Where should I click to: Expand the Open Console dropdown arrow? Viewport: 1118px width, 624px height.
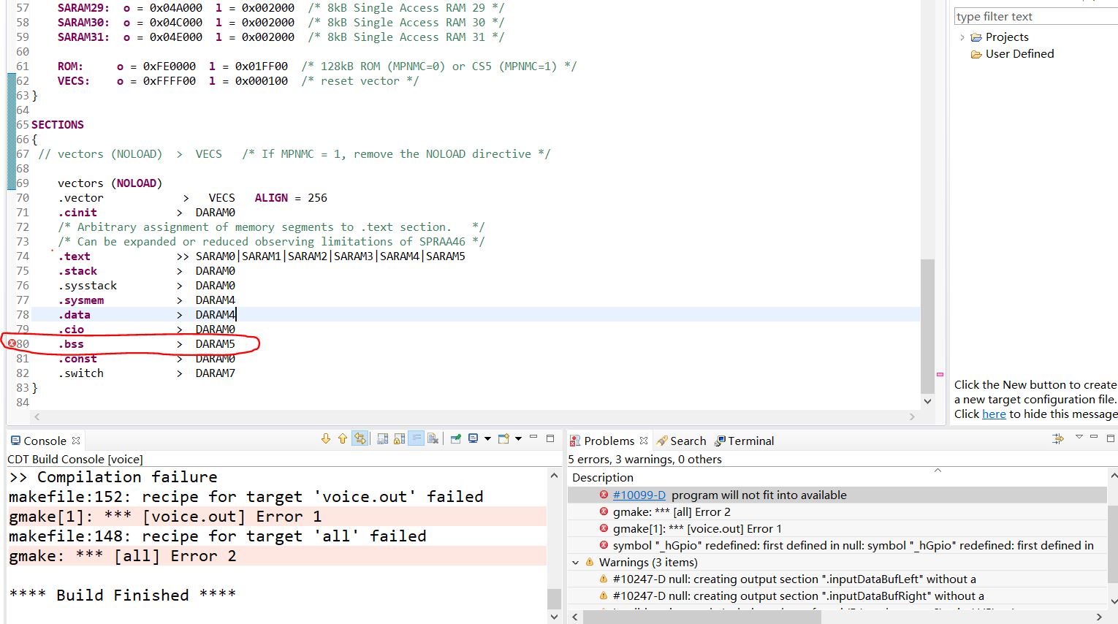tap(518, 438)
